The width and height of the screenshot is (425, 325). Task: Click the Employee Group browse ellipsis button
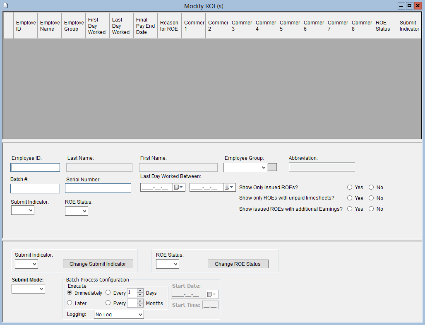click(x=272, y=167)
